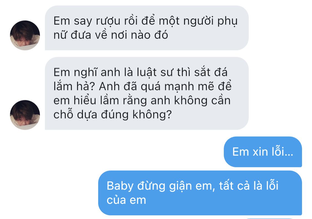Open sender's avatar beside "chỗ dựa đúng không?" message
Image resolution: width=312 pixels, height=219 pixels.
(25, 115)
